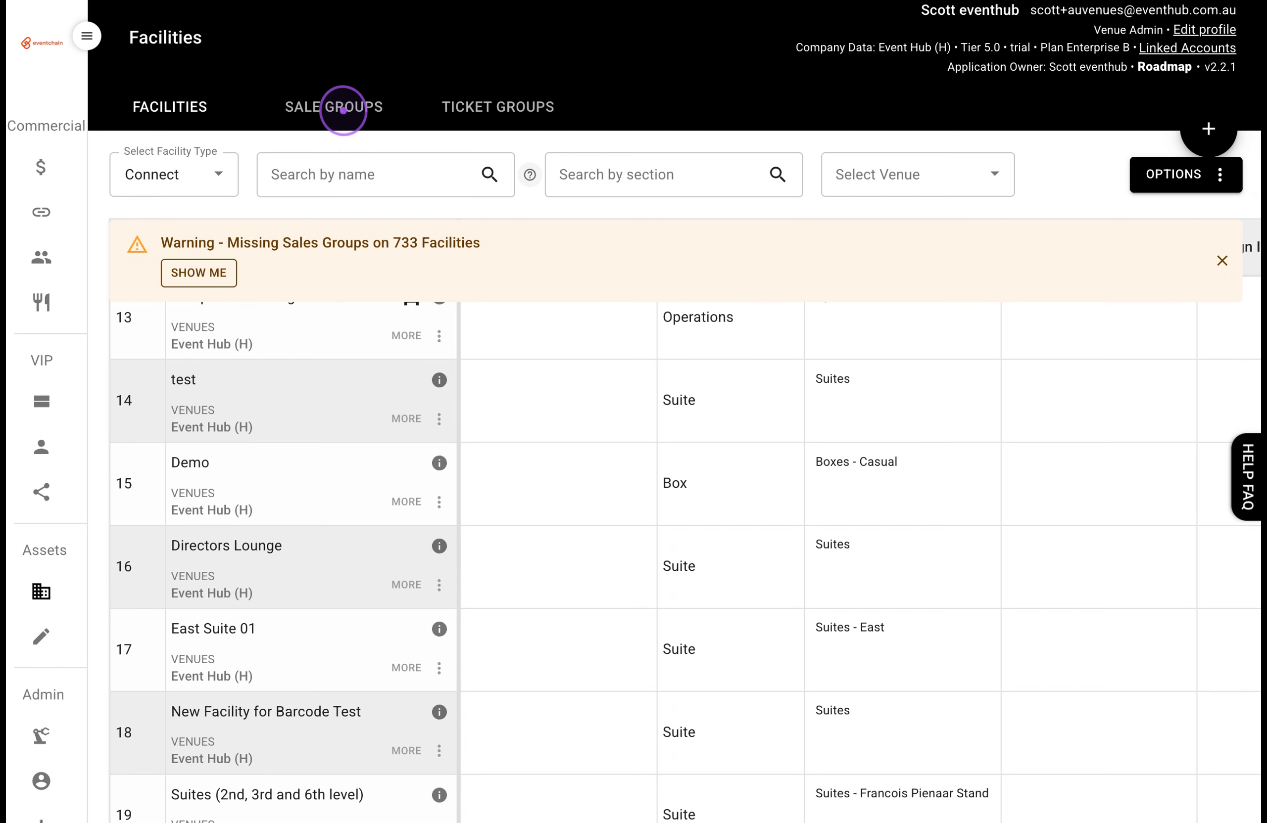Viewport: 1267px width, 823px height.
Task: Open the pencil edit sidebar icon
Action: (x=41, y=636)
